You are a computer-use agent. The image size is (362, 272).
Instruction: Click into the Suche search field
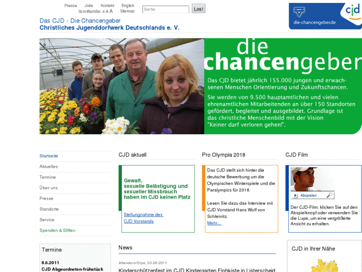(165, 9)
